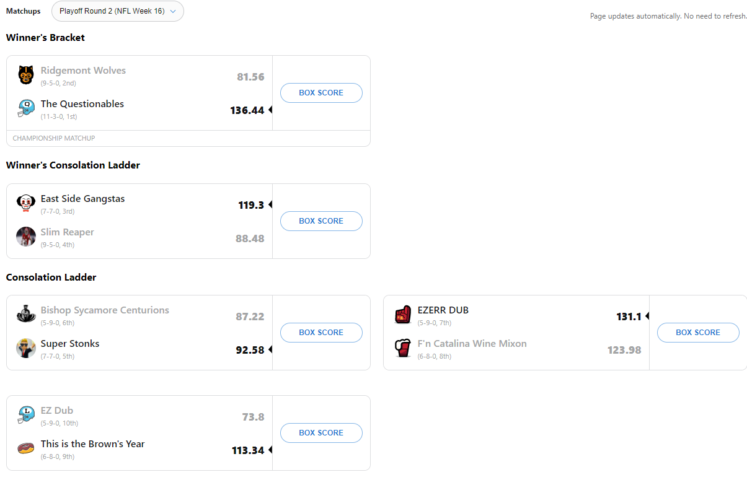This screenshot has width=747, height=485.
Task: Open box score for the championship matchup
Action: (321, 93)
